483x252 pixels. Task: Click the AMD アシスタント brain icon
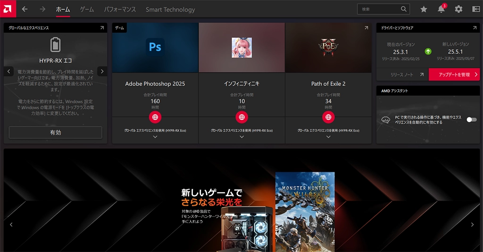386,120
